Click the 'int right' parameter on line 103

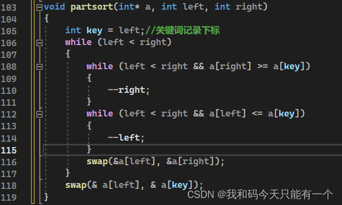click(238, 7)
